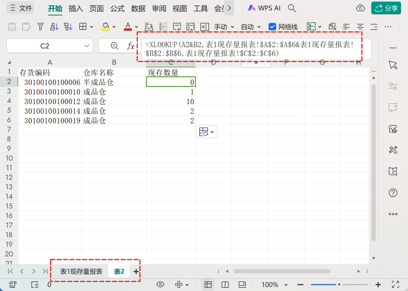
Task: Click the column width adjust icon
Action: (x=163, y=27)
